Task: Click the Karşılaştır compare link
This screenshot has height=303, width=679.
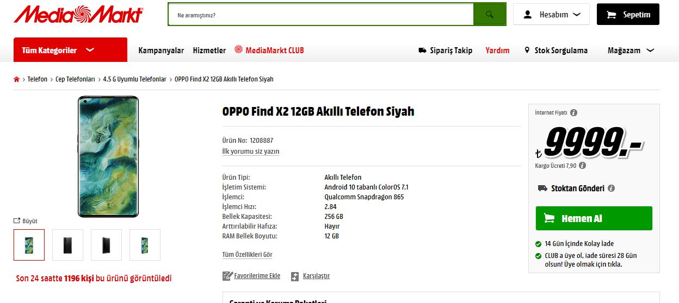Action: [316, 276]
